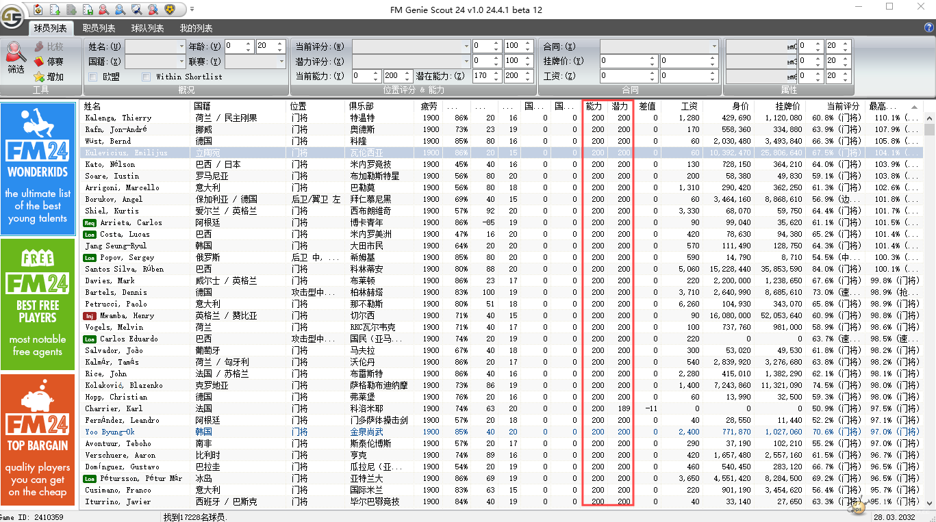Open the 联赛 dropdown
This screenshot has width=936, height=522.
point(255,62)
